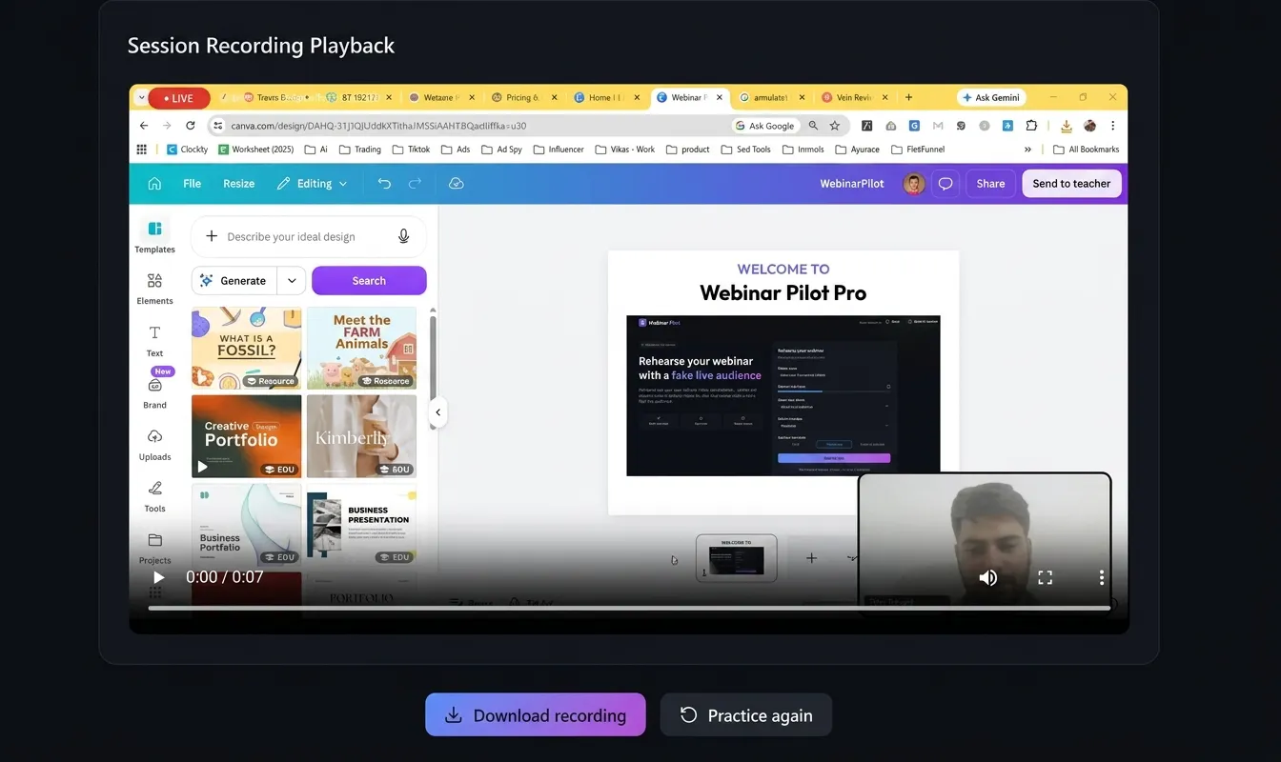
Task: Click the browser back arrow
Action: (x=144, y=126)
